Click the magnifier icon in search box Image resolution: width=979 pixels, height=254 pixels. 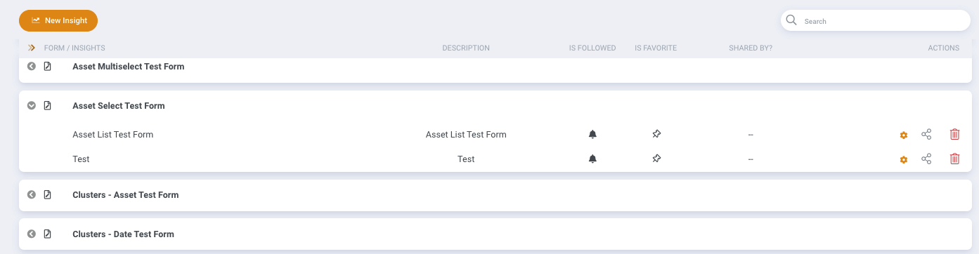click(x=792, y=20)
